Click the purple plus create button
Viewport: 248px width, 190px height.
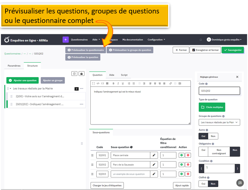pos(66,40)
